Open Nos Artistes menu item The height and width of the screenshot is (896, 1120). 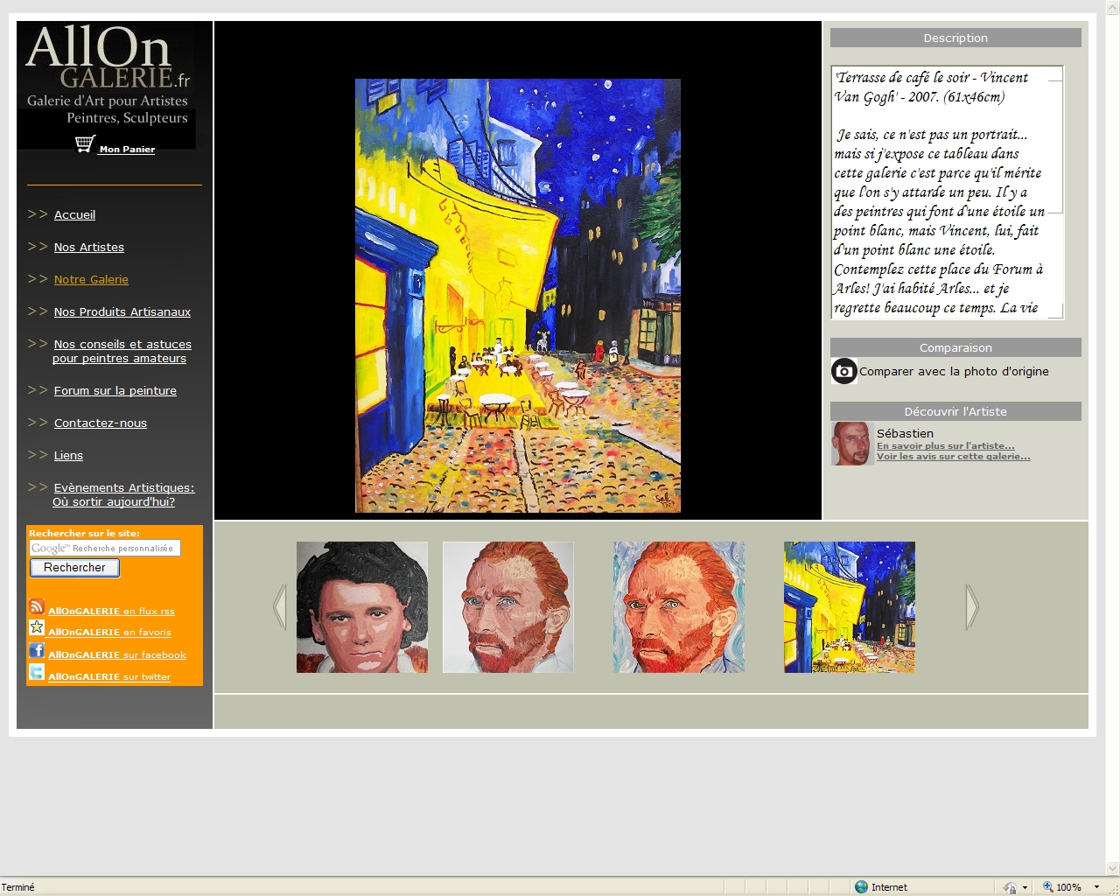click(x=89, y=248)
